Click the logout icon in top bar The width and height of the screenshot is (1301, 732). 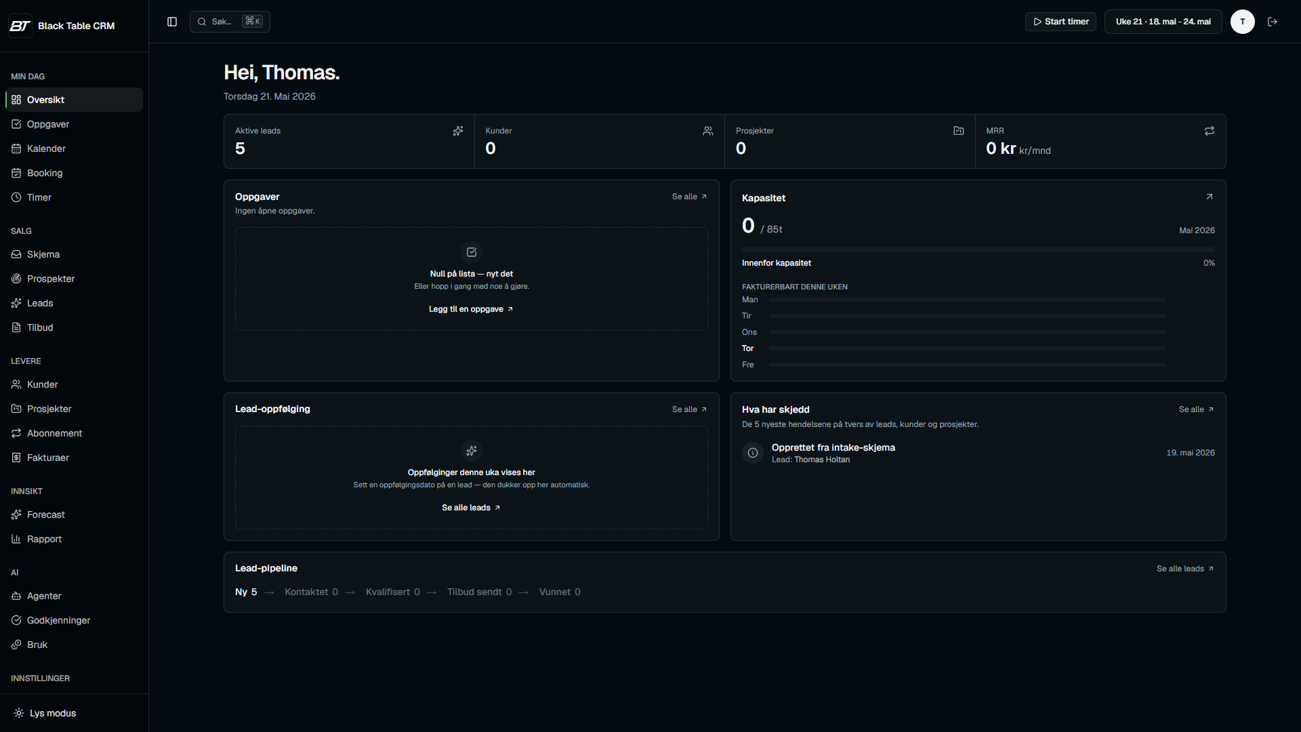pos(1273,22)
